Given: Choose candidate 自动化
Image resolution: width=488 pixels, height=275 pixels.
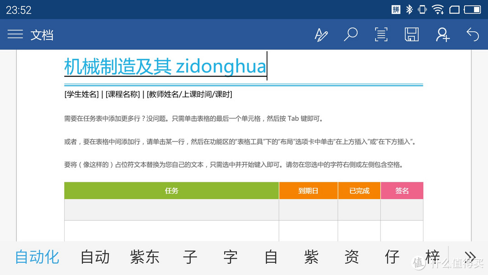Looking at the screenshot, I should pyautogui.click(x=37, y=257).
